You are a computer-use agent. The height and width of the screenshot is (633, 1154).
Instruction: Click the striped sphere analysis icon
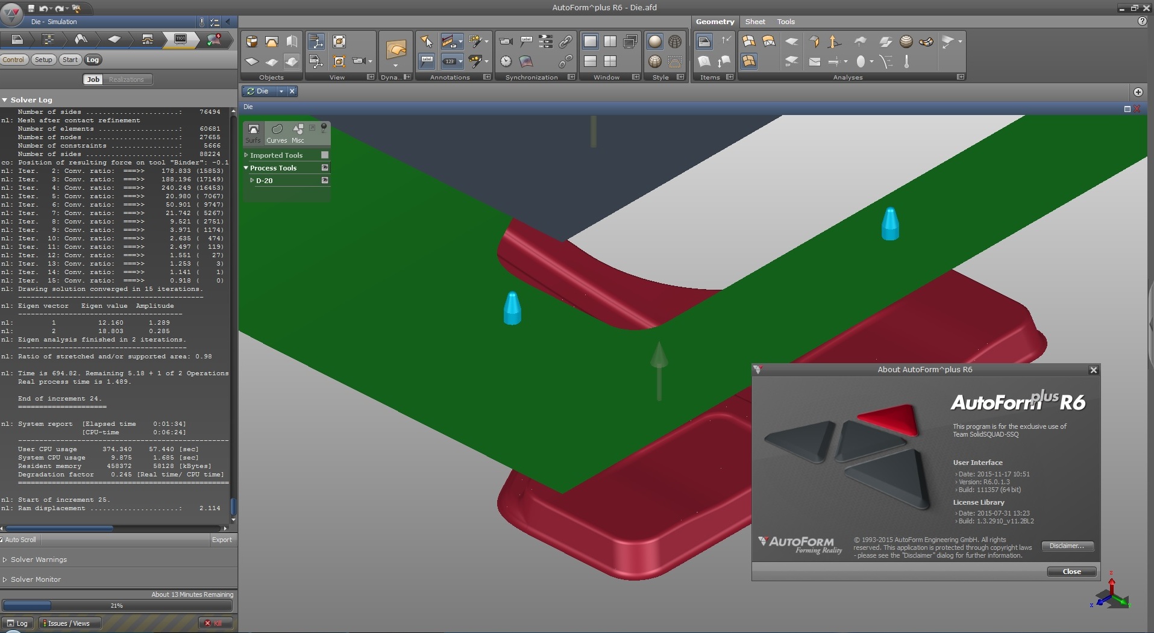click(x=906, y=41)
